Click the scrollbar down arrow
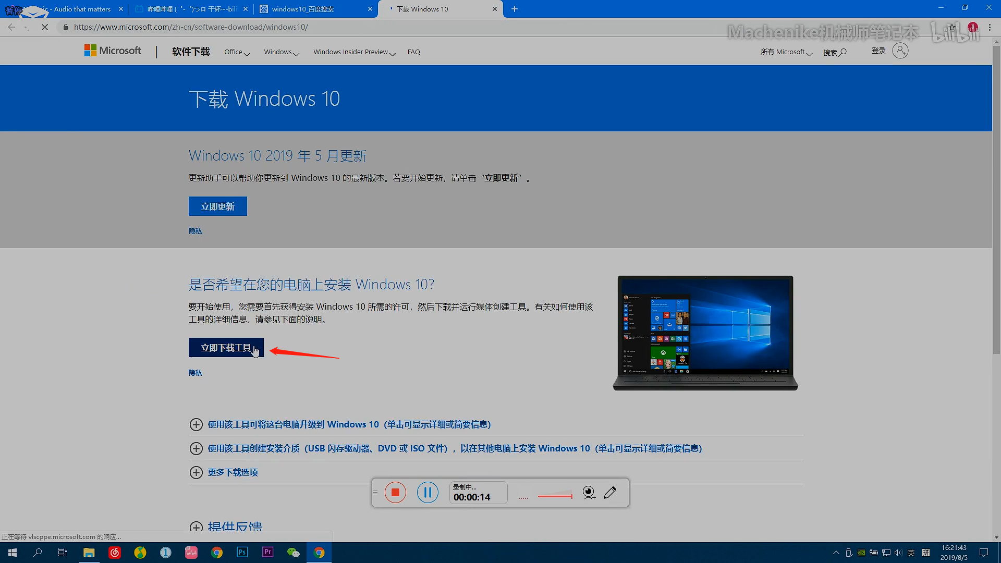 coord(996,537)
